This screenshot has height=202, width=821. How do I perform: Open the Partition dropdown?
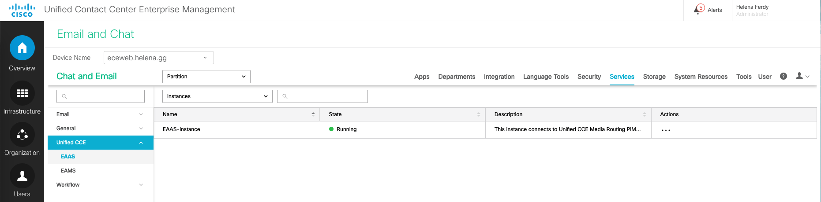click(206, 77)
